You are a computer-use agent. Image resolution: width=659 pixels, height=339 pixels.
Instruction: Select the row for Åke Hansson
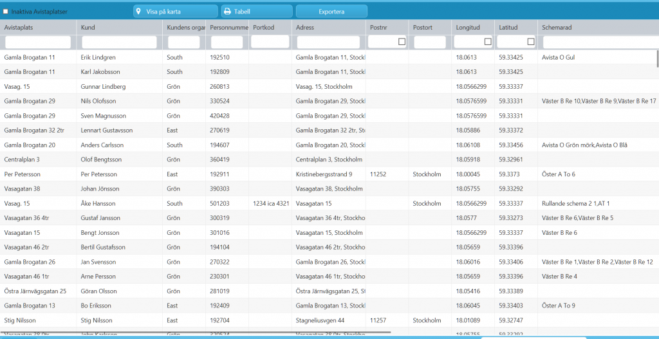[x=329, y=203]
